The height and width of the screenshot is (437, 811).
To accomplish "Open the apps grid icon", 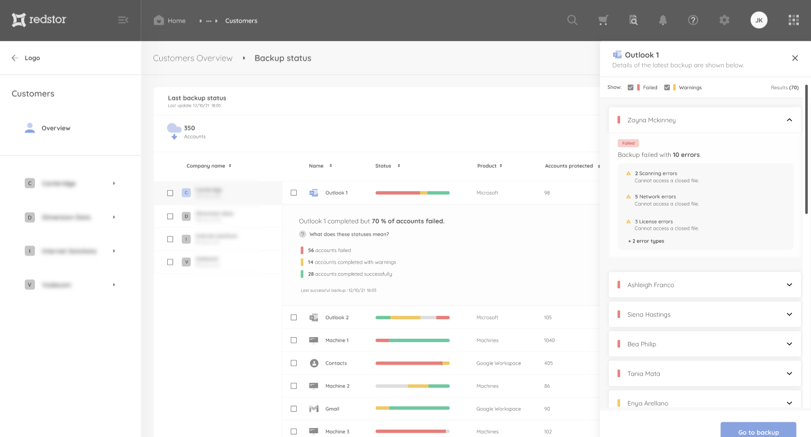I will (794, 20).
